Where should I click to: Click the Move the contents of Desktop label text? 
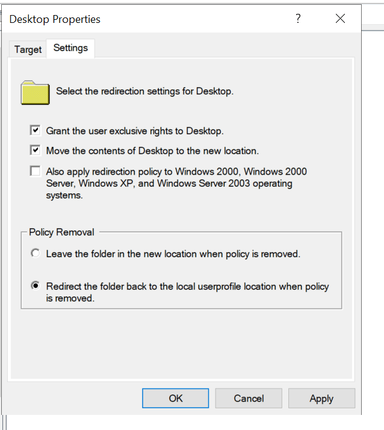[x=152, y=151]
